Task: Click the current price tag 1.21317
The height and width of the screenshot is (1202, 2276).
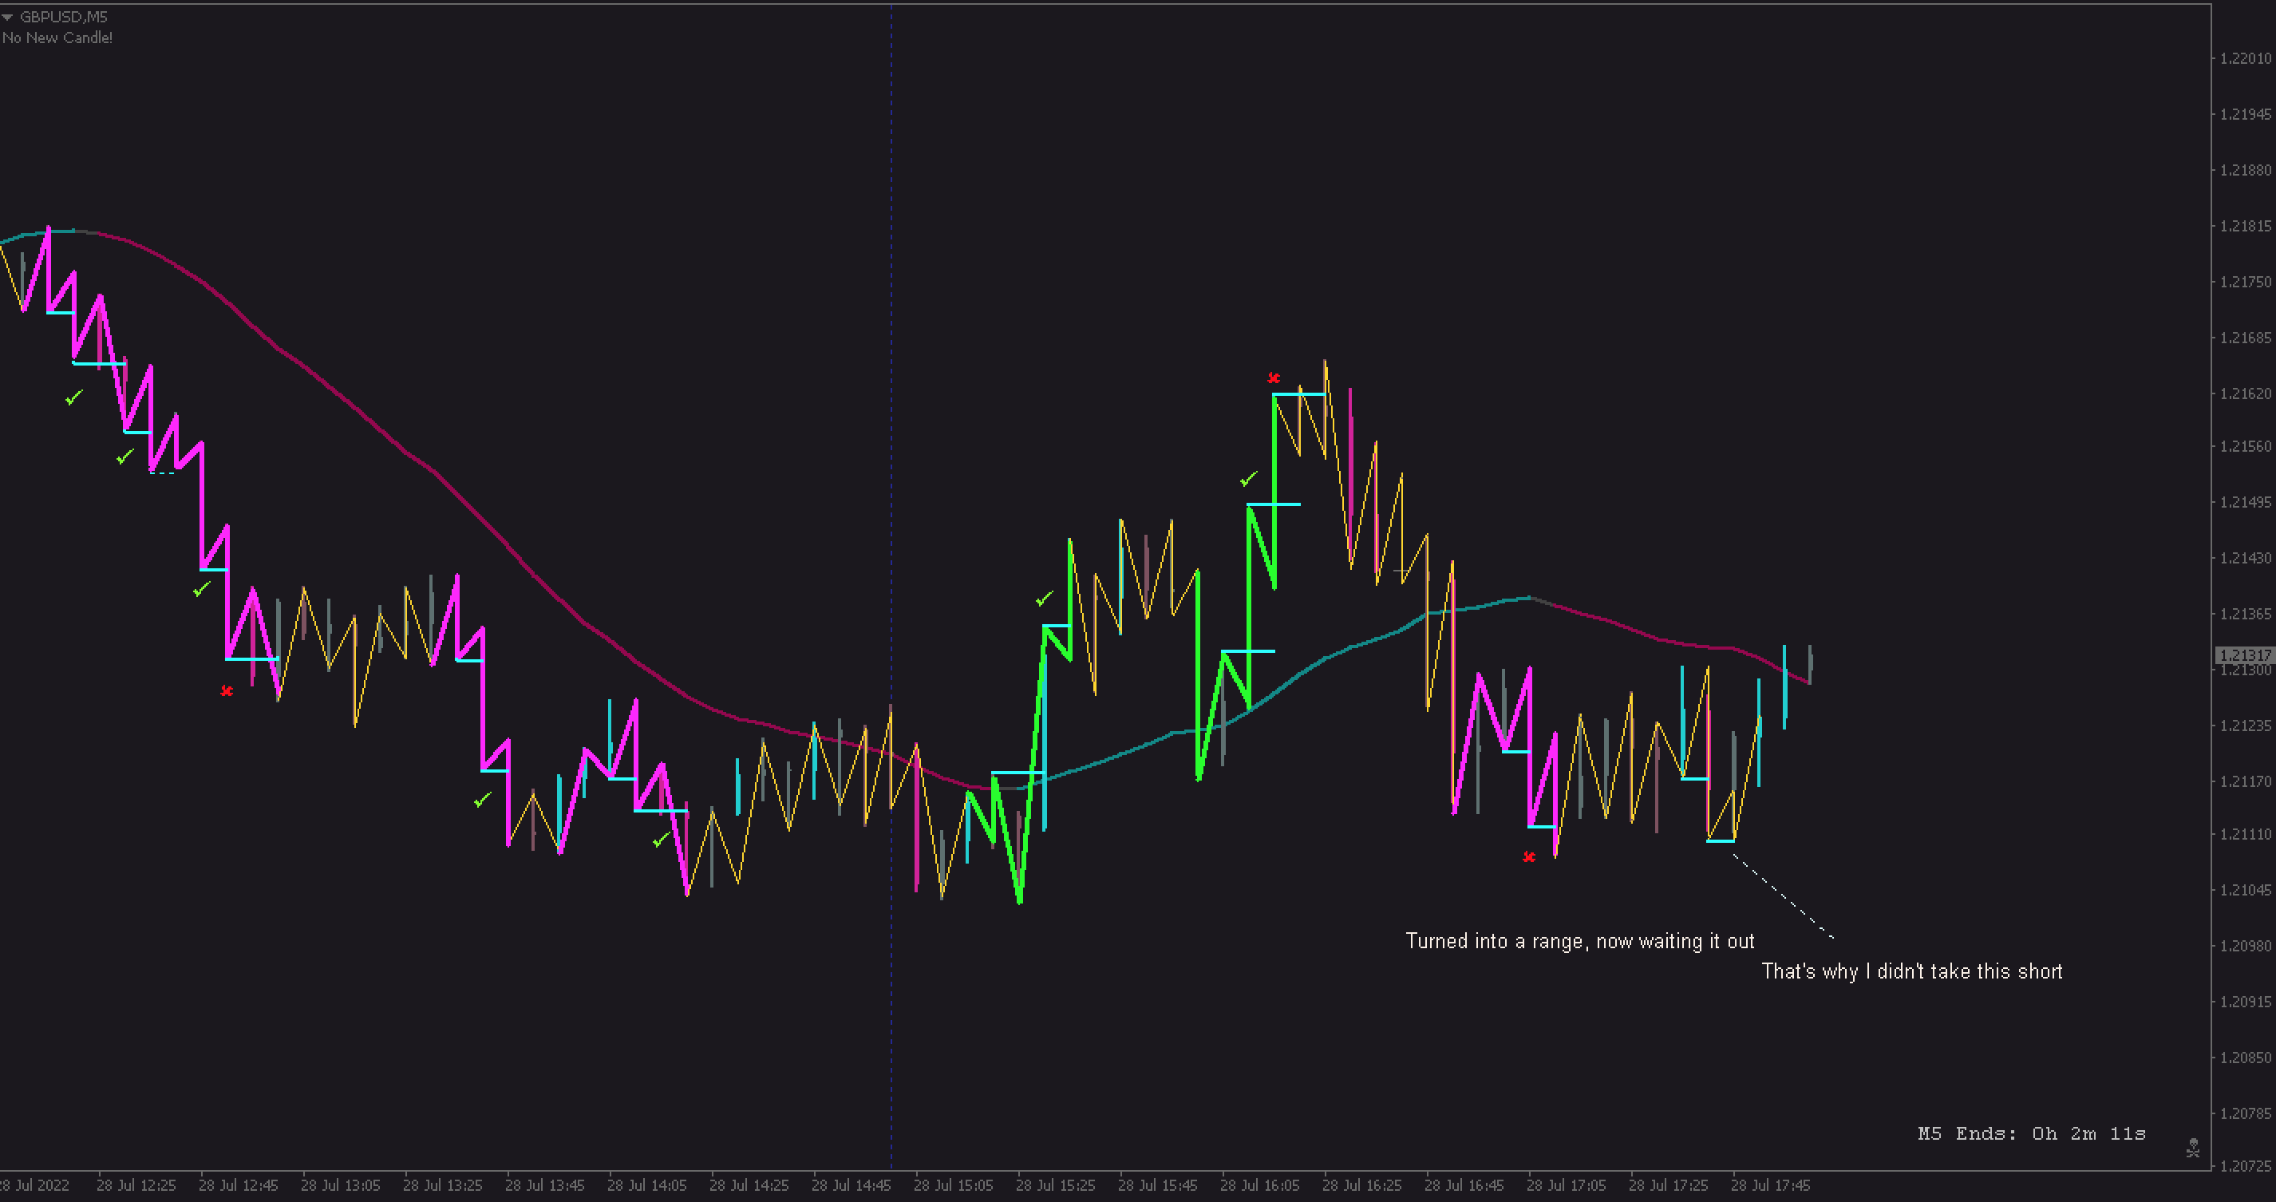Action: [x=2244, y=655]
